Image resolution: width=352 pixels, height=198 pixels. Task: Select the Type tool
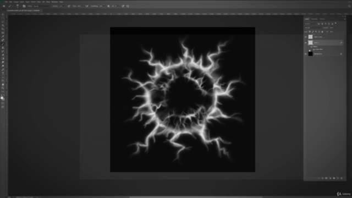pyautogui.click(x=3, y=73)
